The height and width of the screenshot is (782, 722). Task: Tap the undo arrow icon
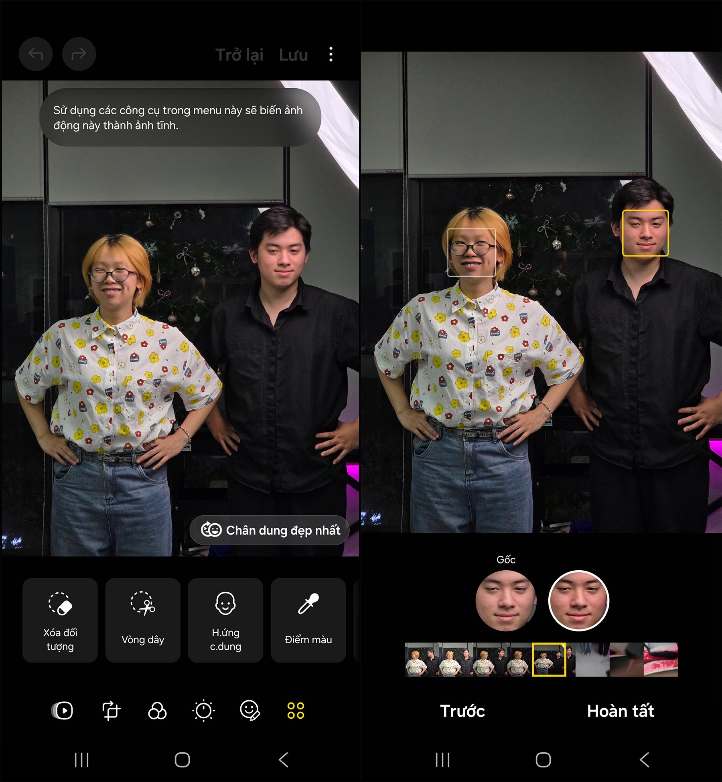pyautogui.click(x=36, y=54)
